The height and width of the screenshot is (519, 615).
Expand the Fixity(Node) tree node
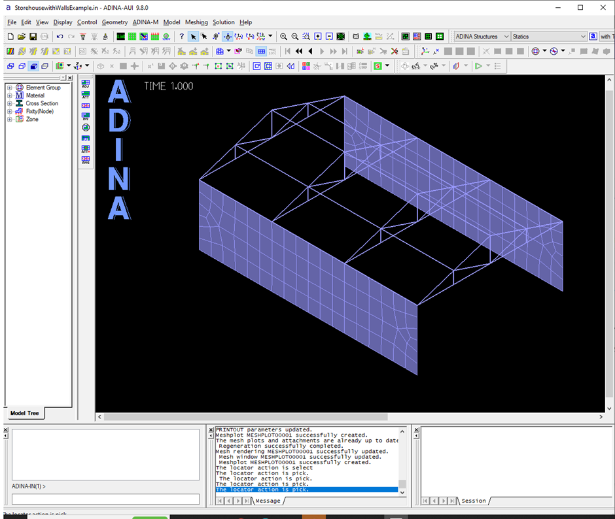[9, 111]
